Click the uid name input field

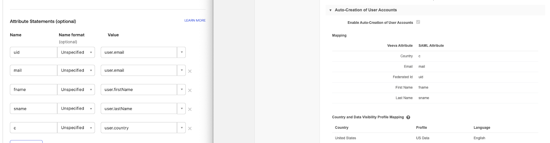coord(33,52)
